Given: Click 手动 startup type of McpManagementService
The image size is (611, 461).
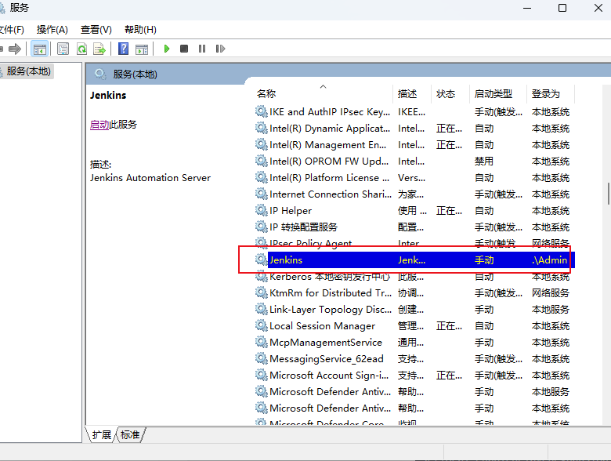Looking at the screenshot, I should pos(484,342).
